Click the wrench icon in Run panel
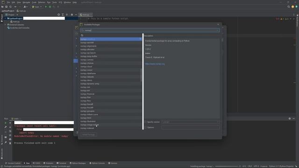The image size is (299, 168). 6,127
